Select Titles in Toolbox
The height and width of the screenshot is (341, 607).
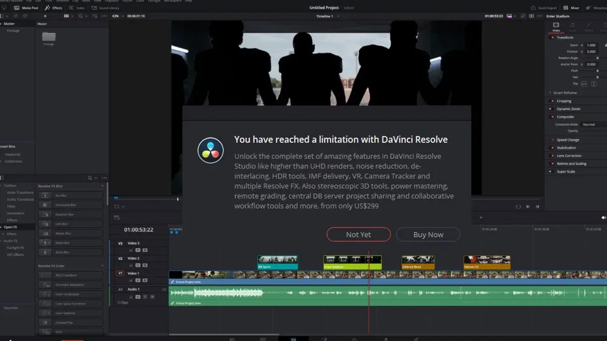point(11,206)
